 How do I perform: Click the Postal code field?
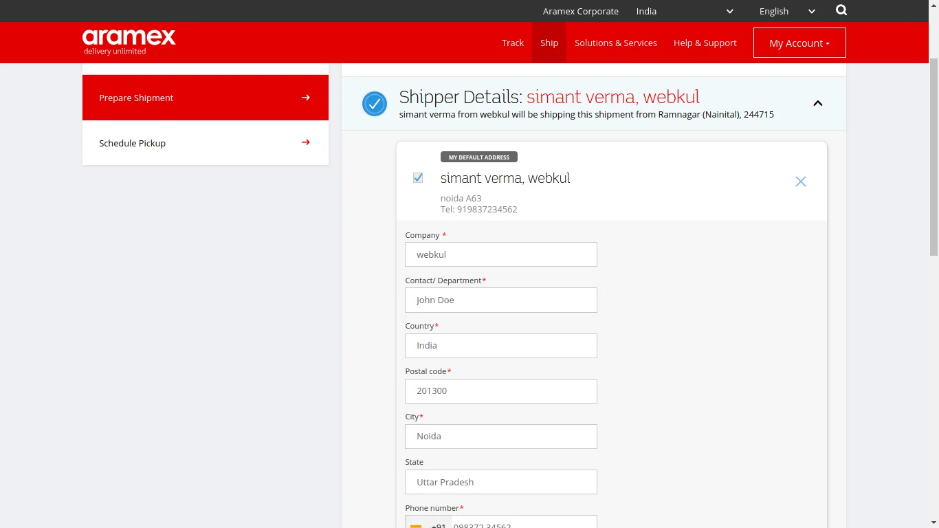(x=501, y=390)
